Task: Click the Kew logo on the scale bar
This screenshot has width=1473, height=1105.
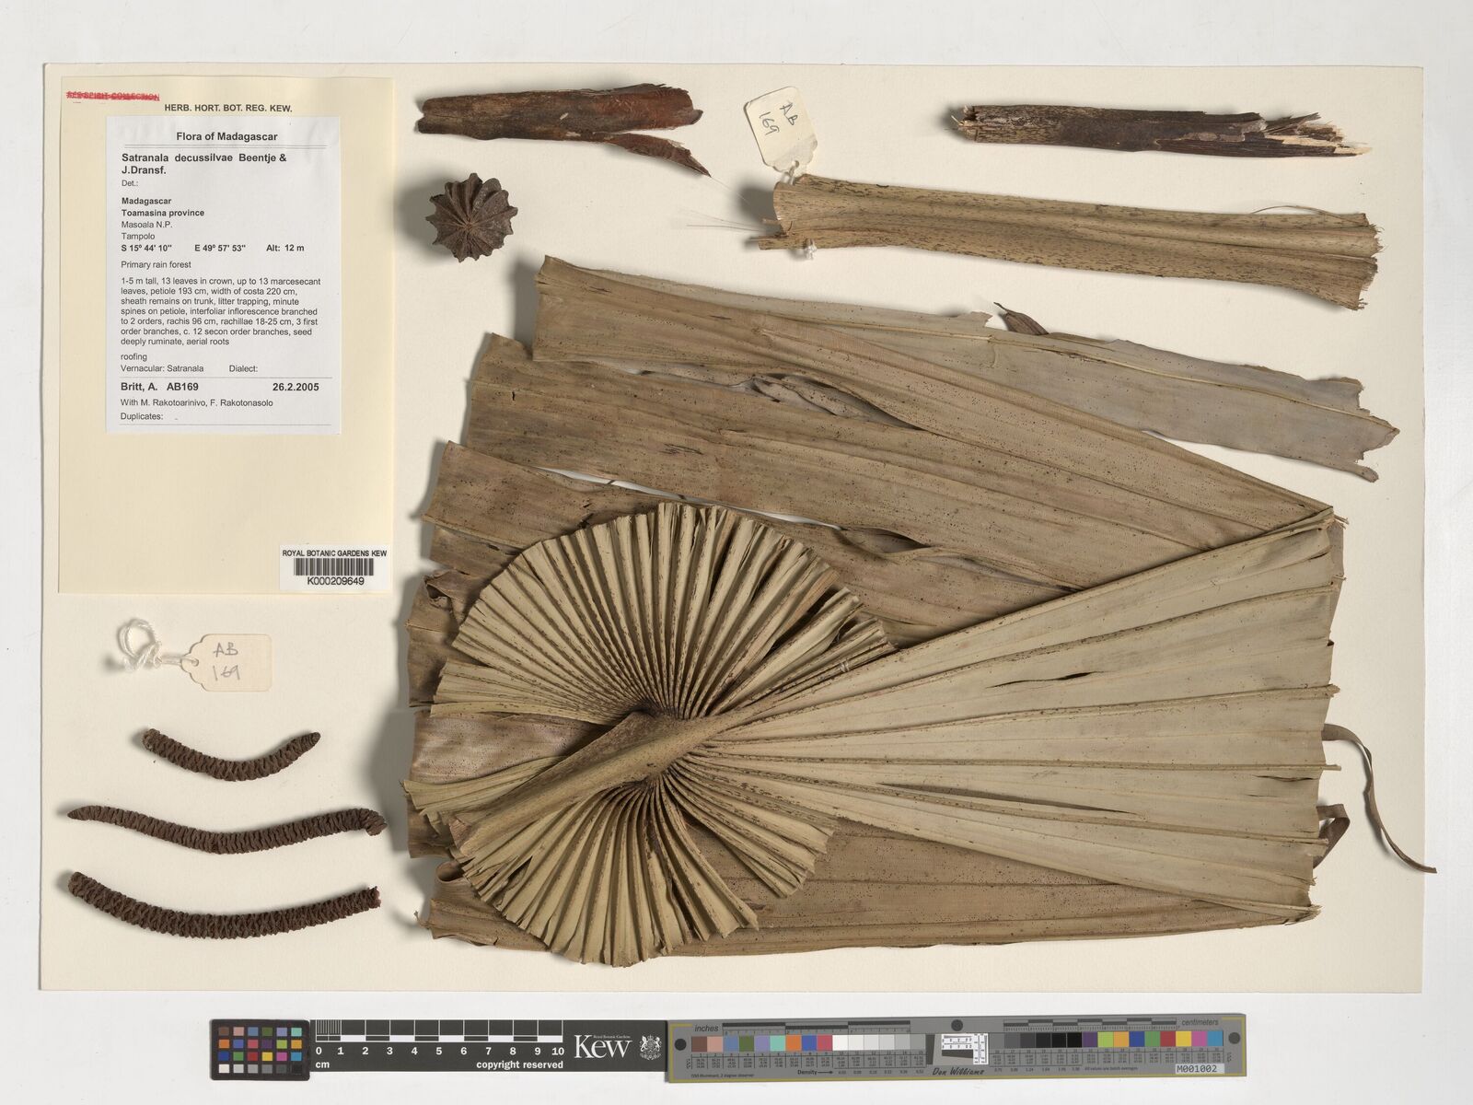Action: [x=602, y=1046]
